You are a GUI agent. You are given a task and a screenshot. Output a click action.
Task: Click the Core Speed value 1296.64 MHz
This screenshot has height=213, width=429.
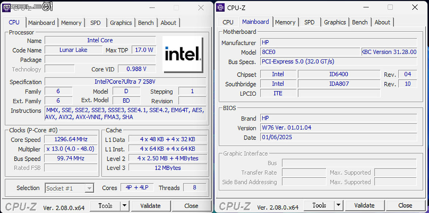tap(71, 139)
